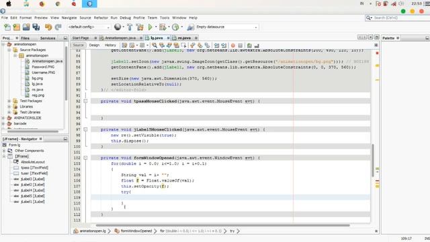This screenshot has height=242, width=430.
Task: Collapse the formWindowOpened code fold
Action: click(85, 158)
